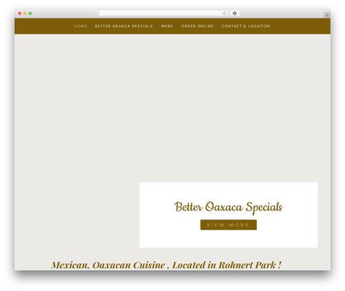The width and height of the screenshot is (345, 291).
Task: Click the browser download icon
Action: (235, 14)
